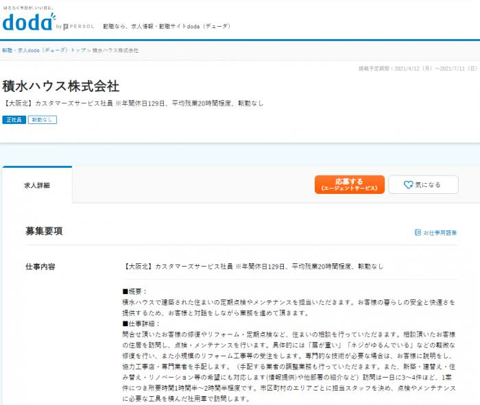Select the 正社員 tag
This screenshot has height=405, width=480.
(x=14, y=120)
